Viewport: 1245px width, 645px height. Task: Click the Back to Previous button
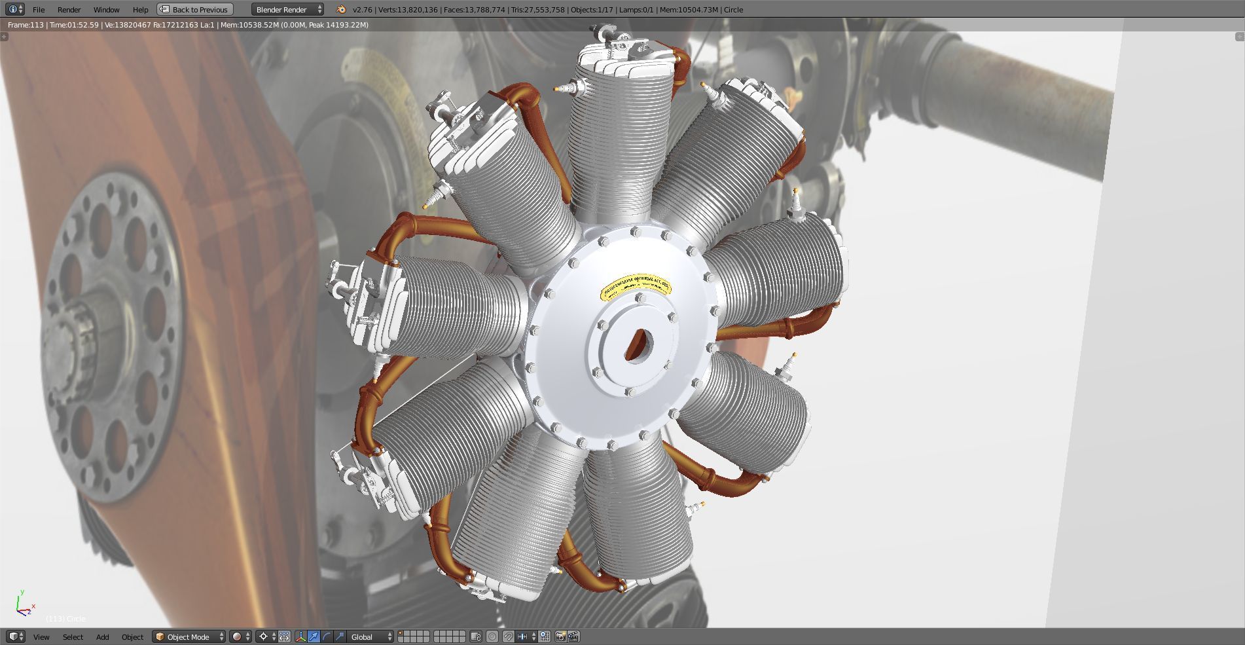[195, 9]
